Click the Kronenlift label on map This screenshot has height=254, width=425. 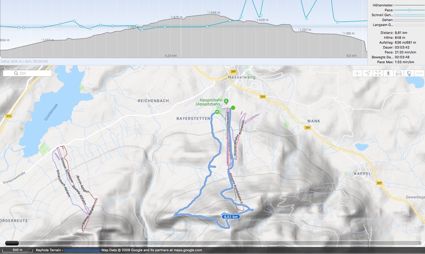pyautogui.click(x=243, y=128)
